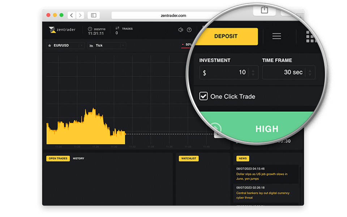
Task: Uncheck the One Click Trade checkbox
Action: pos(204,96)
